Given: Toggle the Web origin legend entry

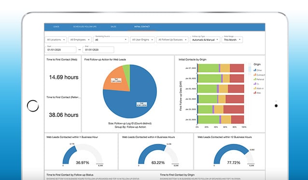Looking at the screenshot, I should click(257, 93).
